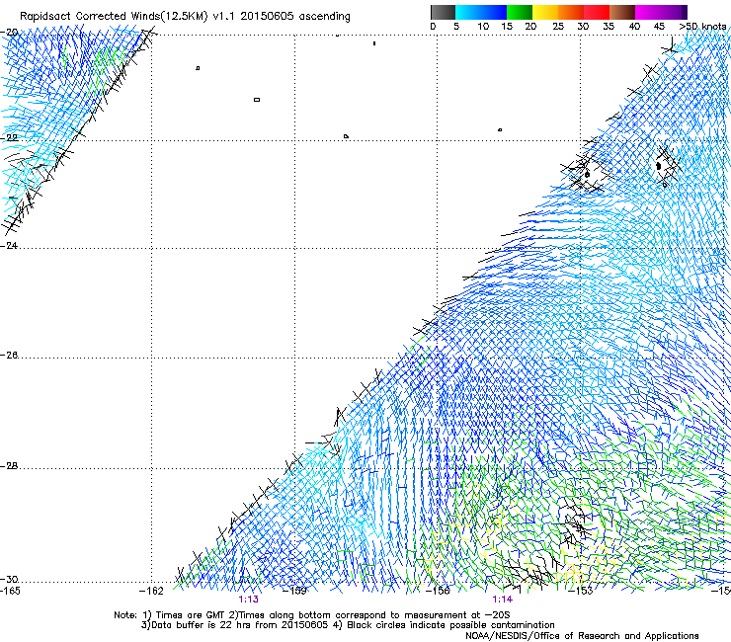Click the -159 longitude axis label
The width and height of the screenshot is (731, 642).
click(295, 591)
